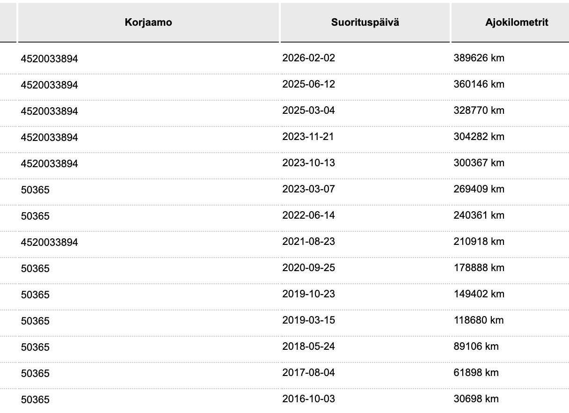Select date 2025-06-12 in the table

pos(309,84)
